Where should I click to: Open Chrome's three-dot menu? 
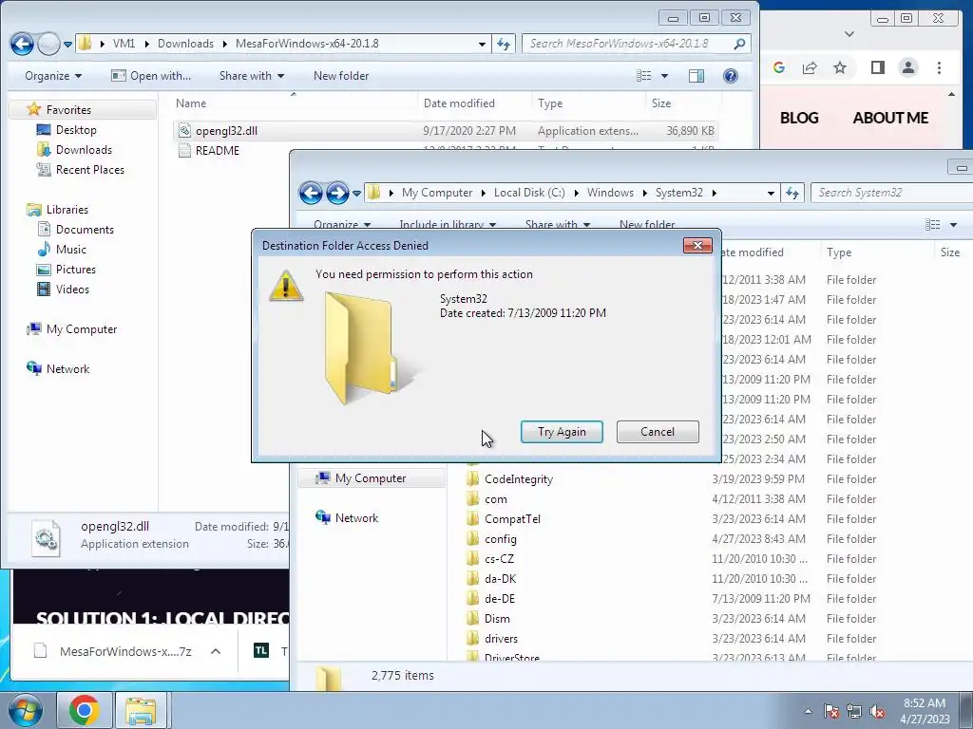click(x=939, y=67)
